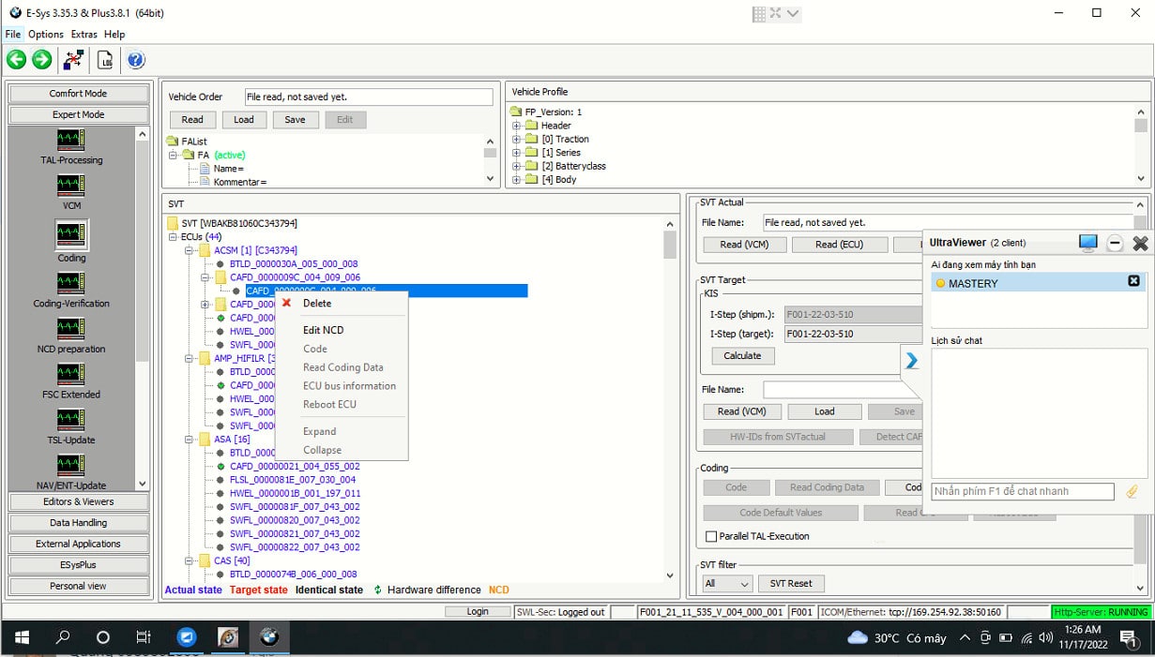Click the status bar Login button
This screenshot has height=657, width=1155.
pyautogui.click(x=478, y=612)
